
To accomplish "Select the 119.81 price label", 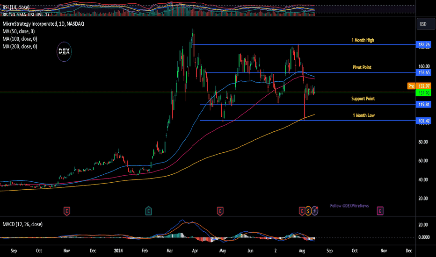I will [423, 105].
